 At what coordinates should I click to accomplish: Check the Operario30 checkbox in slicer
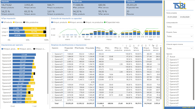pos(168,87)
